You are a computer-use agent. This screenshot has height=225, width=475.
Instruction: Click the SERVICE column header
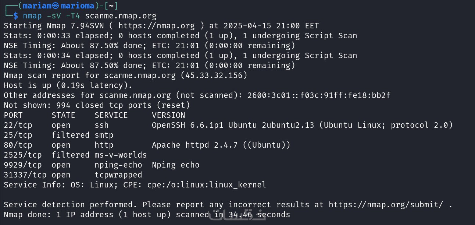point(111,115)
